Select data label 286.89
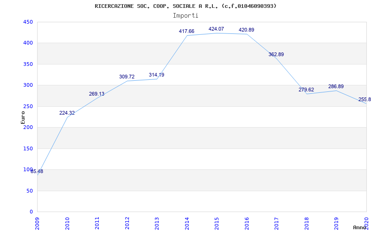The image size is (371, 232). point(336,86)
